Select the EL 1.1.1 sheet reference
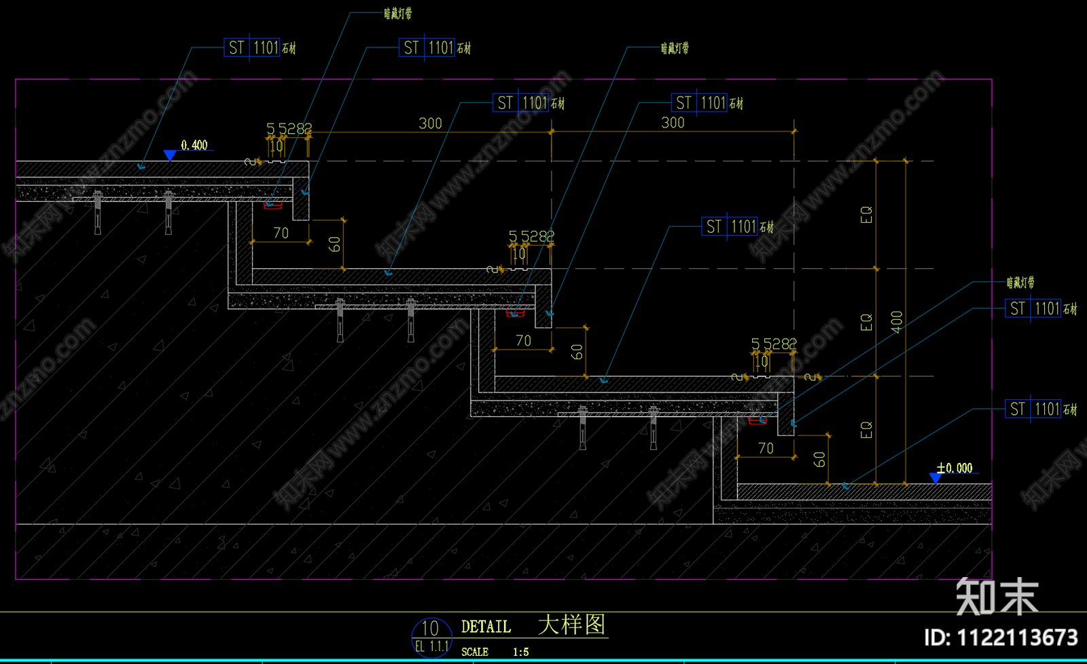 click(432, 646)
